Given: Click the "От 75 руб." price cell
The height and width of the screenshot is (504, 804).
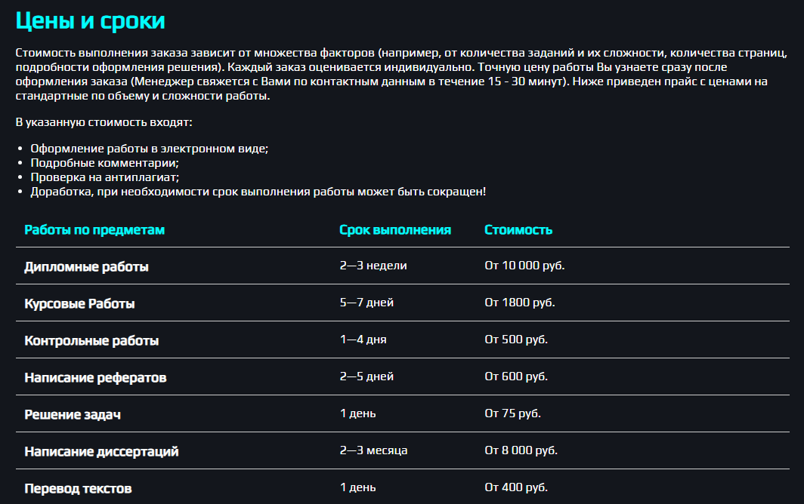Looking at the screenshot, I should 512,413.
